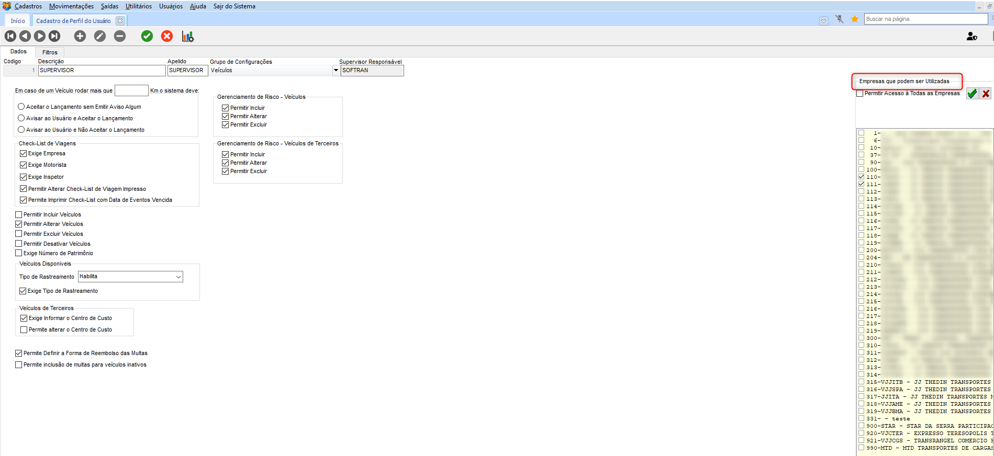994x456 pixels.
Task: Select Aceitar o Lançamento sem Emitir Aviso
Action: click(x=21, y=107)
